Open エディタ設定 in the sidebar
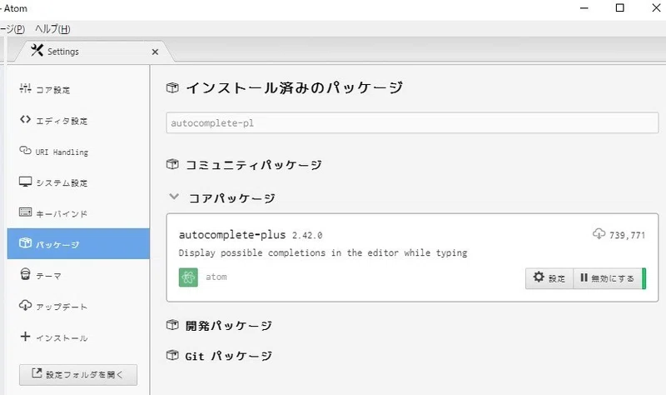Image resolution: width=666 pixels, height=395 pixels. [78, 120]
